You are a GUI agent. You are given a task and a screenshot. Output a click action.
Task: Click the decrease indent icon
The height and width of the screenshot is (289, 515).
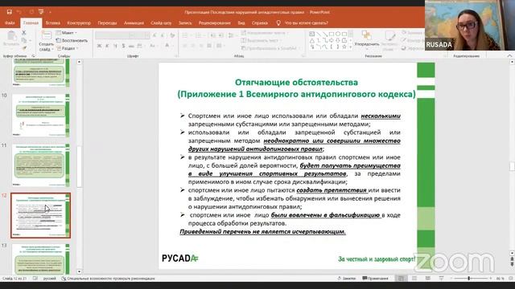click(212, 35)
